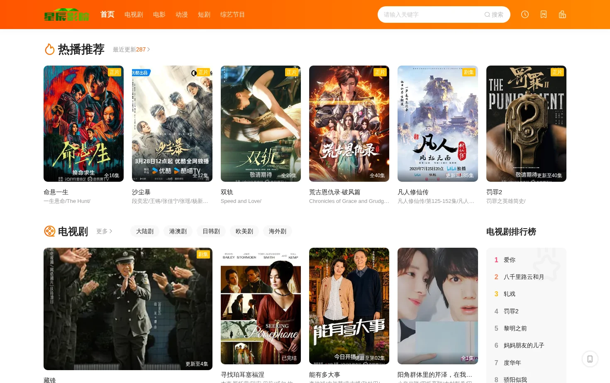Open the 短剧 navigation item
Image resolution: width=610 pixels, height=383 pixels.
(204, 15)
